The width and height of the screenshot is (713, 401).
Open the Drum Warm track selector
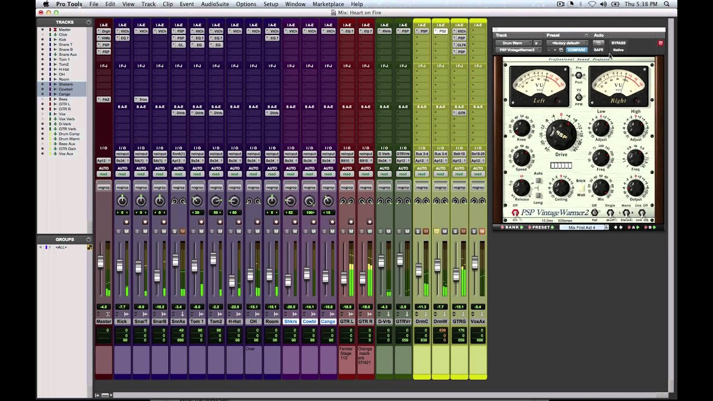tap(513, 43)
